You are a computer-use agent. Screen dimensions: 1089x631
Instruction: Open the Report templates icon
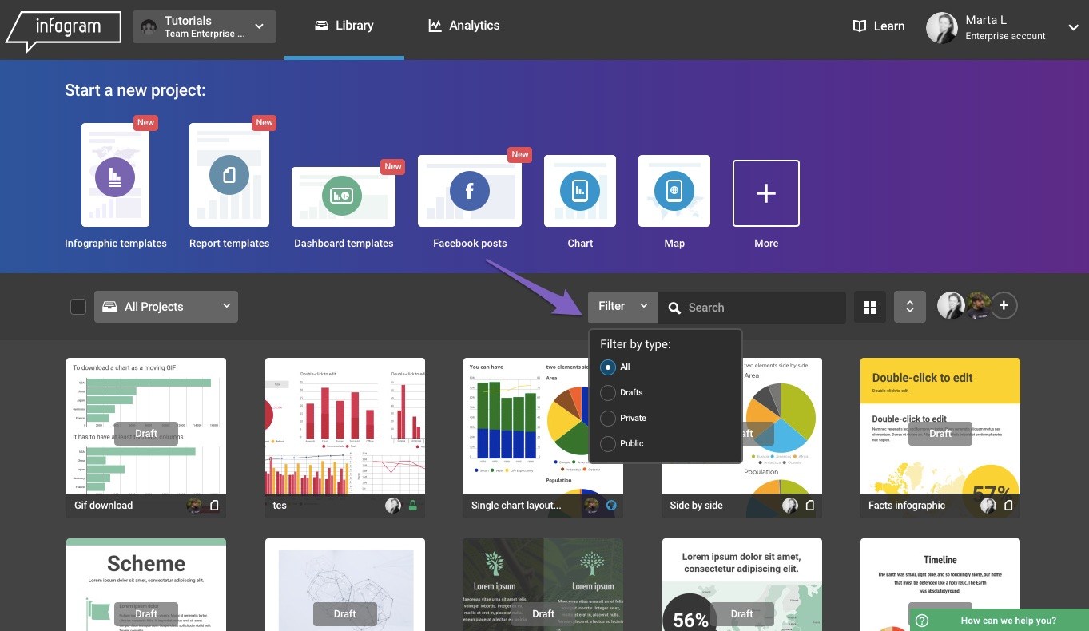pyautogui.click(x=229, y=177)
